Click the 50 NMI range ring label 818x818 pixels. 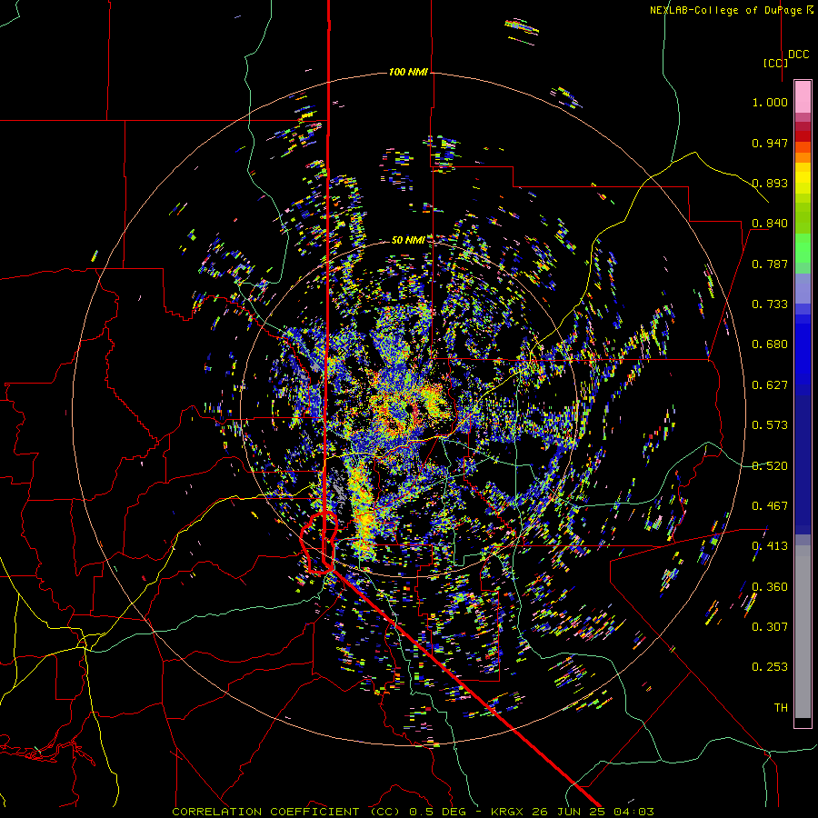(408, 240)
